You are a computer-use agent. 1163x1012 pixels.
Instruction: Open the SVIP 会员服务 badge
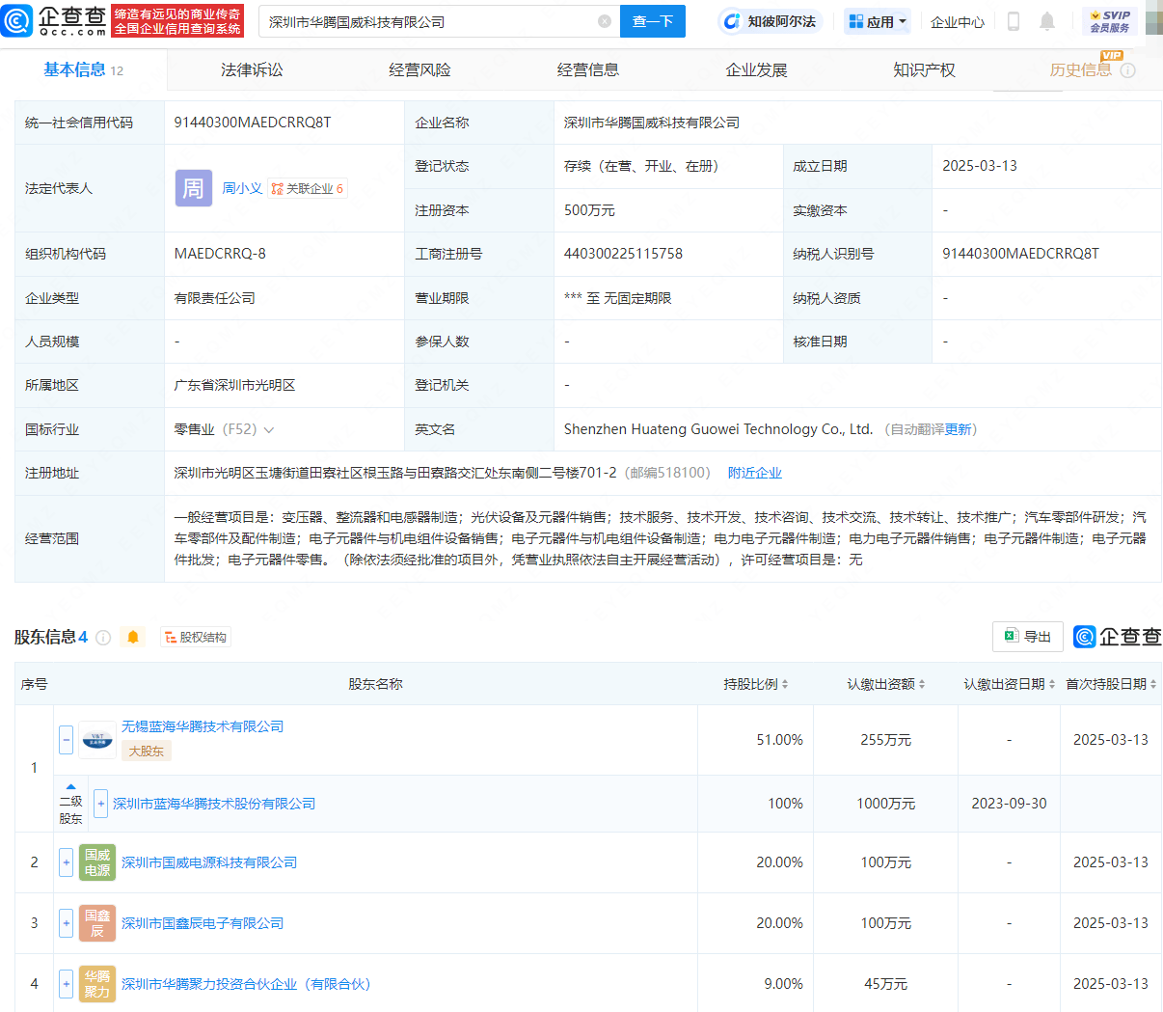1110,21
